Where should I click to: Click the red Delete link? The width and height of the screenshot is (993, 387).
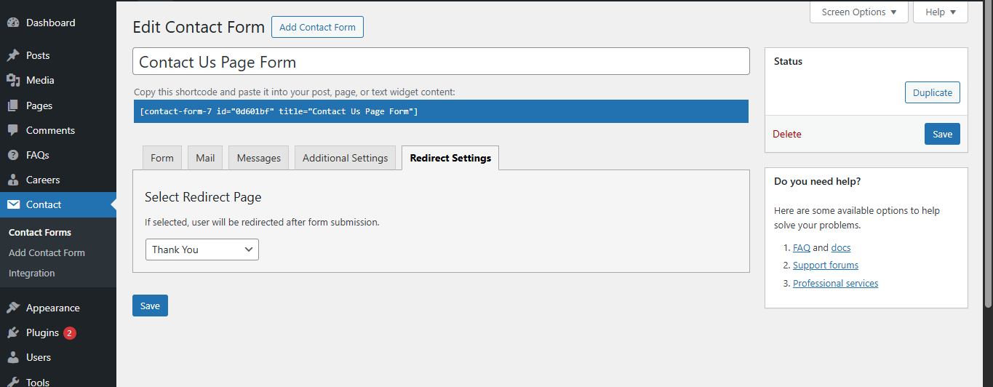click(x=786, y=134)
